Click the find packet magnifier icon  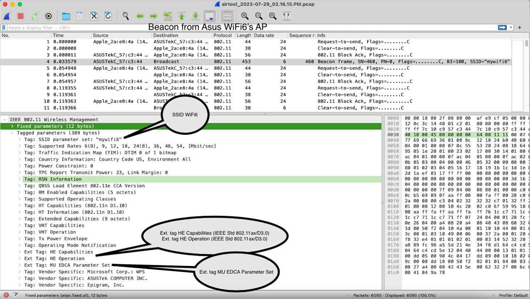click(126, 16)
